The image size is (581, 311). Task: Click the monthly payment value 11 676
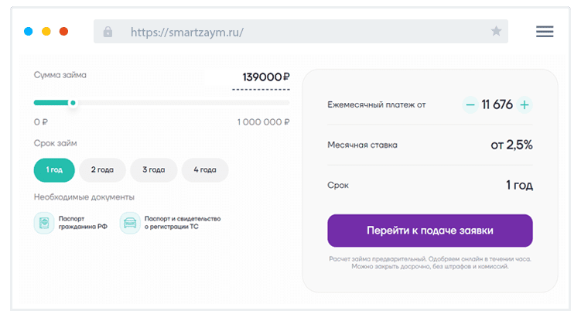click(x=497, y=104)
